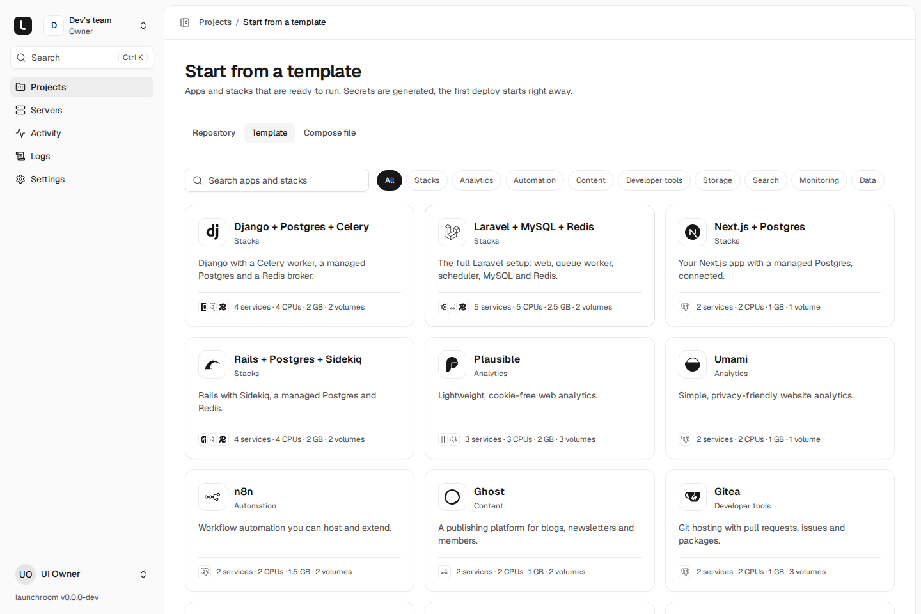Click the Laravel template logo icon
Viewport: 921px width, 614px height.
pos(452,232)
